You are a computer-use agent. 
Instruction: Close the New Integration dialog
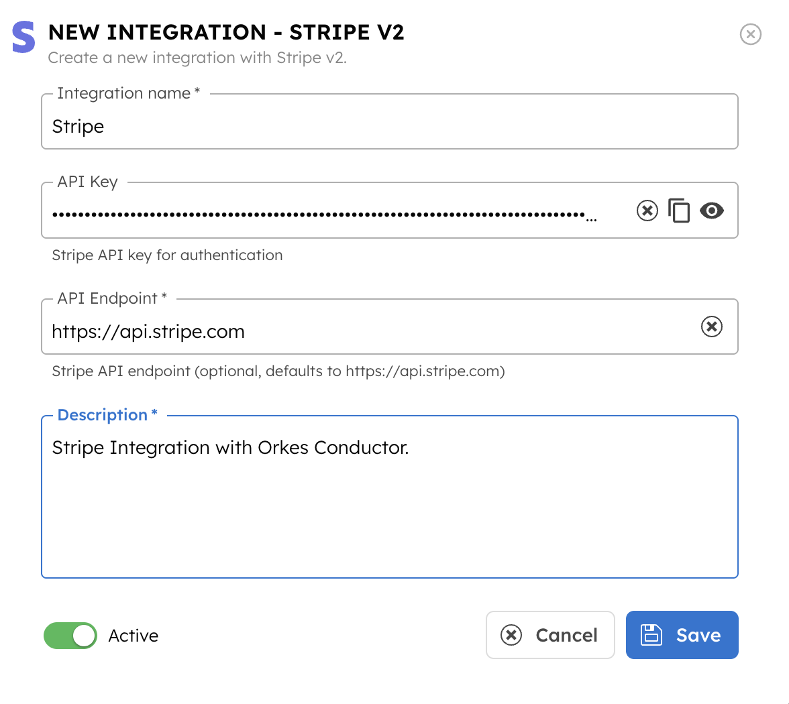(750, 34)
